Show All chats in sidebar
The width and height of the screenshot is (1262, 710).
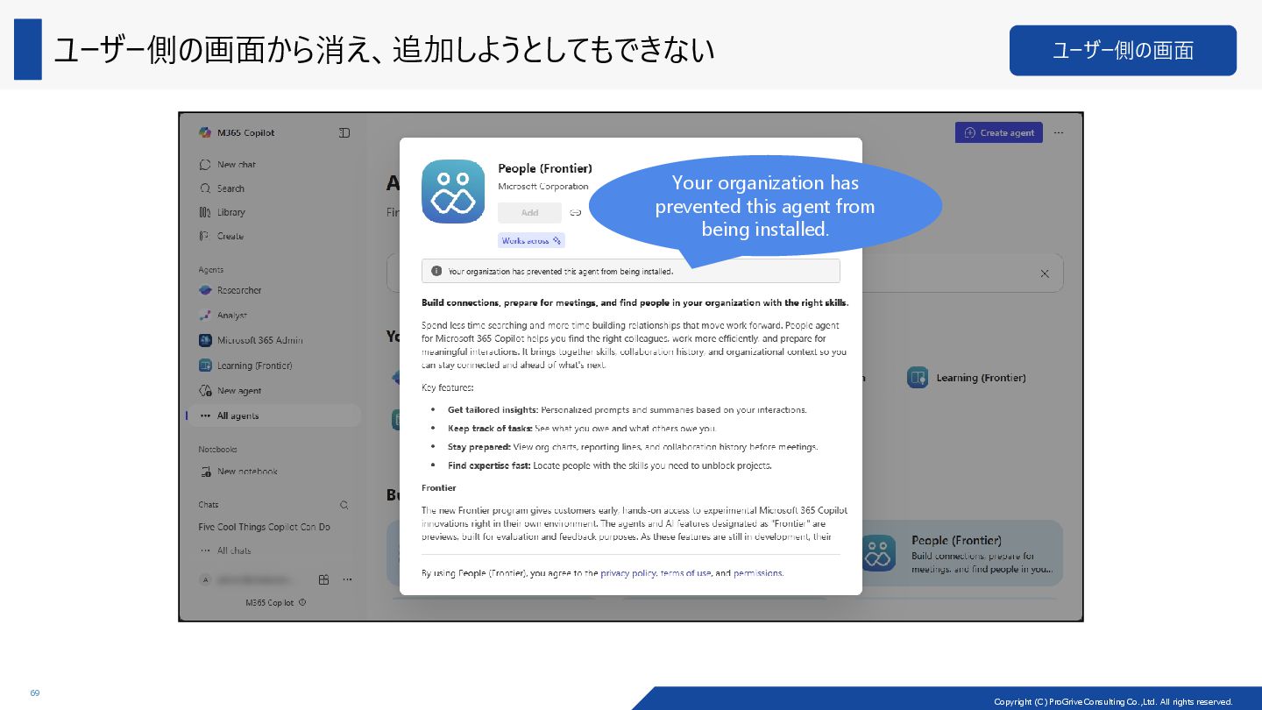[225, 550]
